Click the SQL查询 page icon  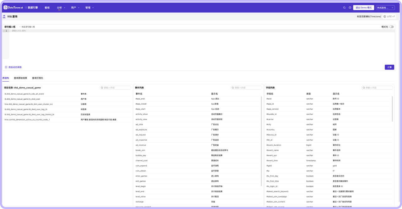point(4,16)
